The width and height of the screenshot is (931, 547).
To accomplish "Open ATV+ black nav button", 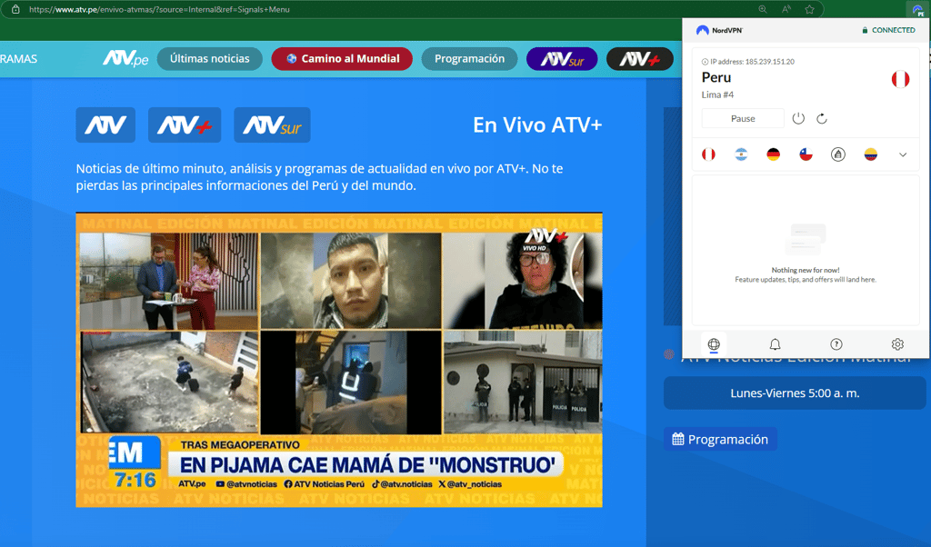I will 639,59.
